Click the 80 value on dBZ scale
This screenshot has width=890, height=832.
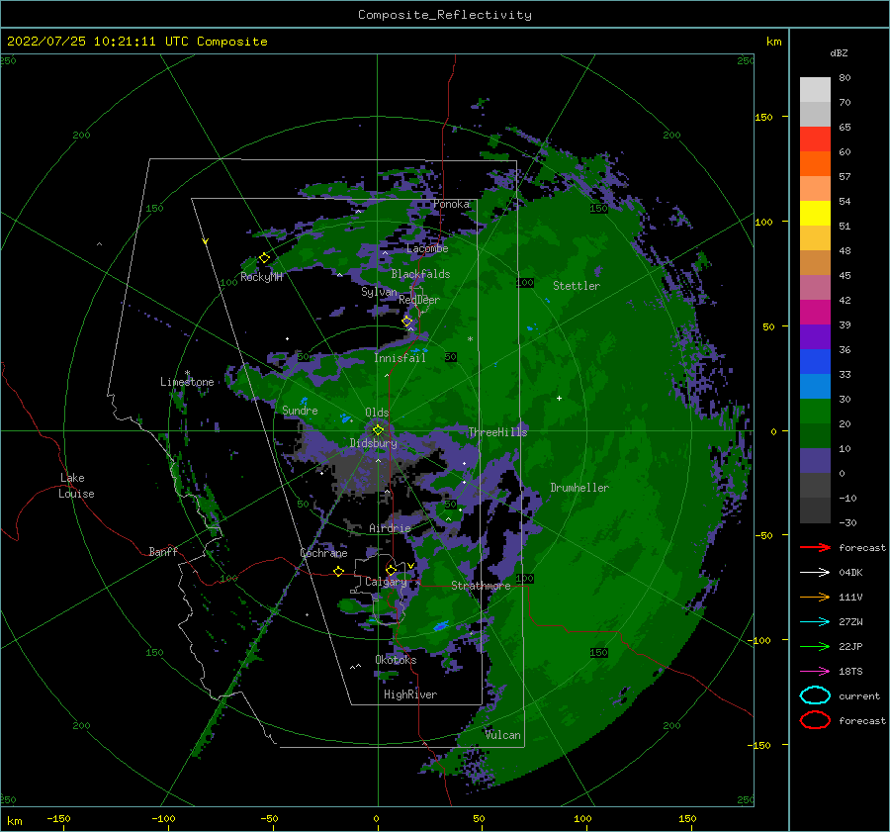click(x=845, y=78)
